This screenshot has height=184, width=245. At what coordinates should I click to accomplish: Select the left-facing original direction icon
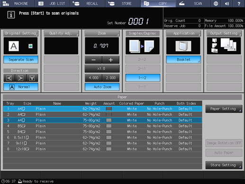point(9,78)
